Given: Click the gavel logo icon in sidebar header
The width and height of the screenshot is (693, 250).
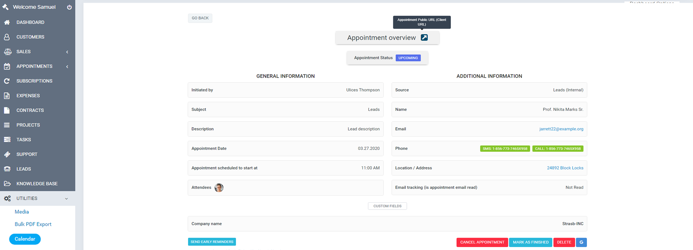Looking at the screenshot, I should [5, 7].
